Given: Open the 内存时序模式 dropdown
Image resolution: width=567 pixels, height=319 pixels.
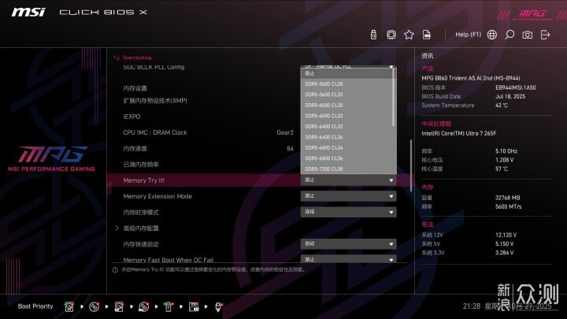Looking at the screenshot, I should [x=349, y=212].
